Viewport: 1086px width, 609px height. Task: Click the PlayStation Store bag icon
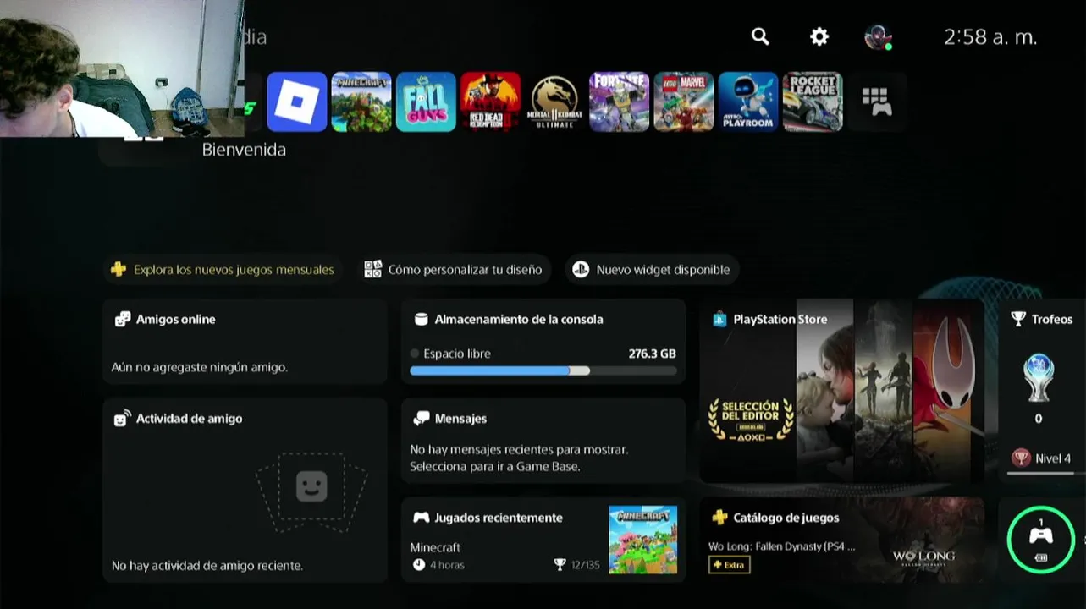point(719,319)
